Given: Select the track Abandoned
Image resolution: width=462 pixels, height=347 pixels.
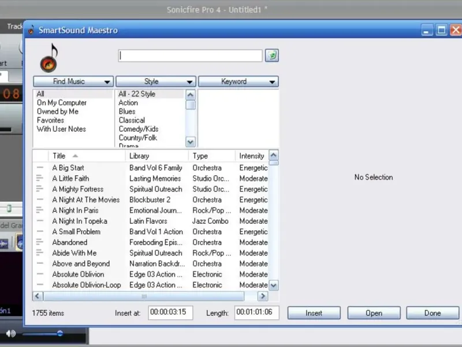Looking at the screenshot, I should click(x=70, y=242).
